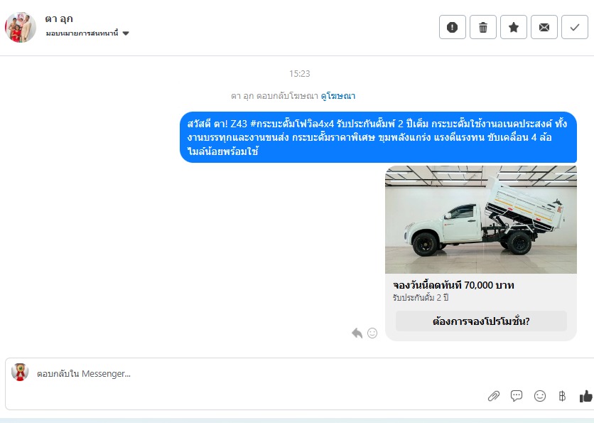Viewport: 594px width, 423px height.
Task: Click ต้องการจองโปรโมชั่น? button
Action: pos(481,321)
